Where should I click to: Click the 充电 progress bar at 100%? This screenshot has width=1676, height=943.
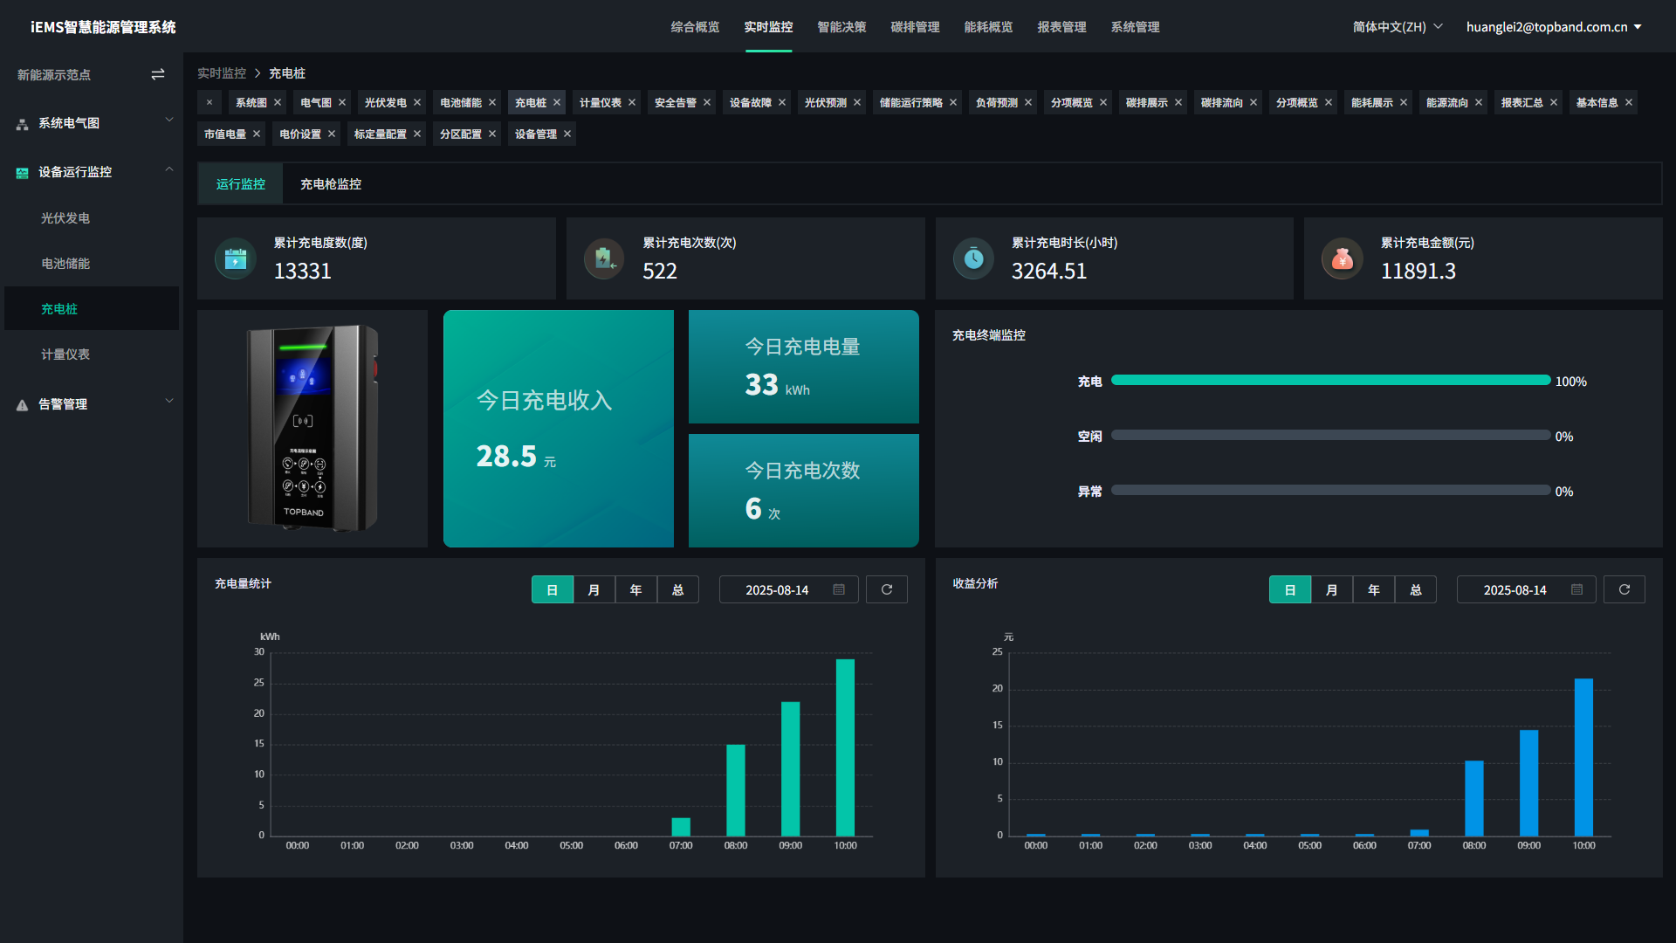[1330, 380]
